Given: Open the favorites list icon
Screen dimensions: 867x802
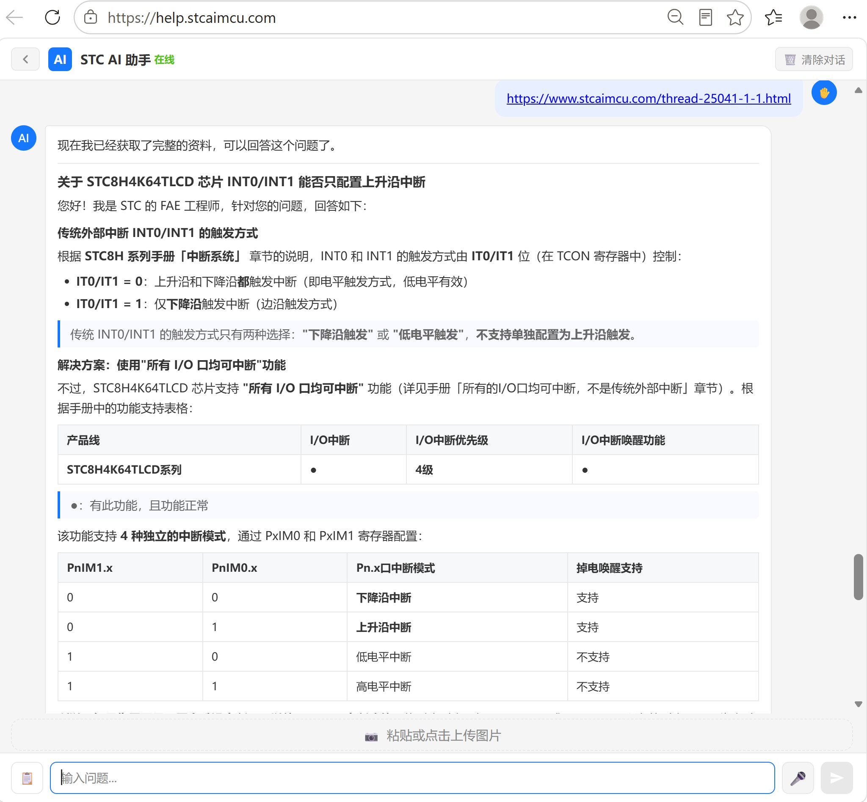Looking at the screenshot, I should click(x=773, y=18).
